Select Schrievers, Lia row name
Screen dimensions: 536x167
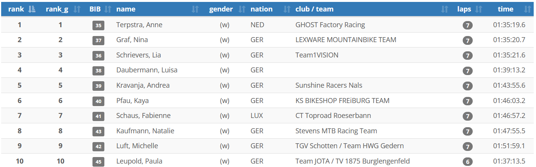tap(139, 55)
